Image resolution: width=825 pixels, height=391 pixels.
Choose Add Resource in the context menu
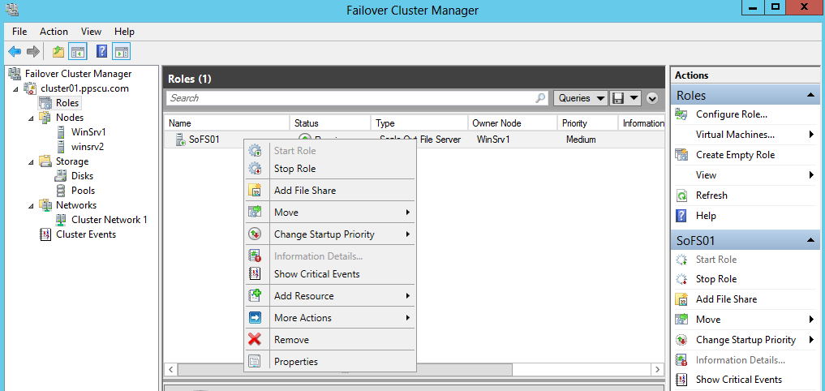tap(330, 296)
